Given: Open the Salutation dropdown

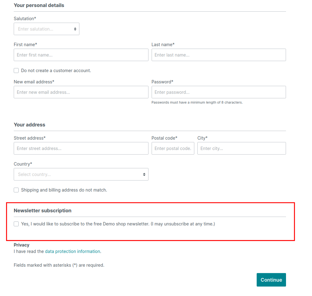Looking at the screenshot, I should (x=46, y=29).
